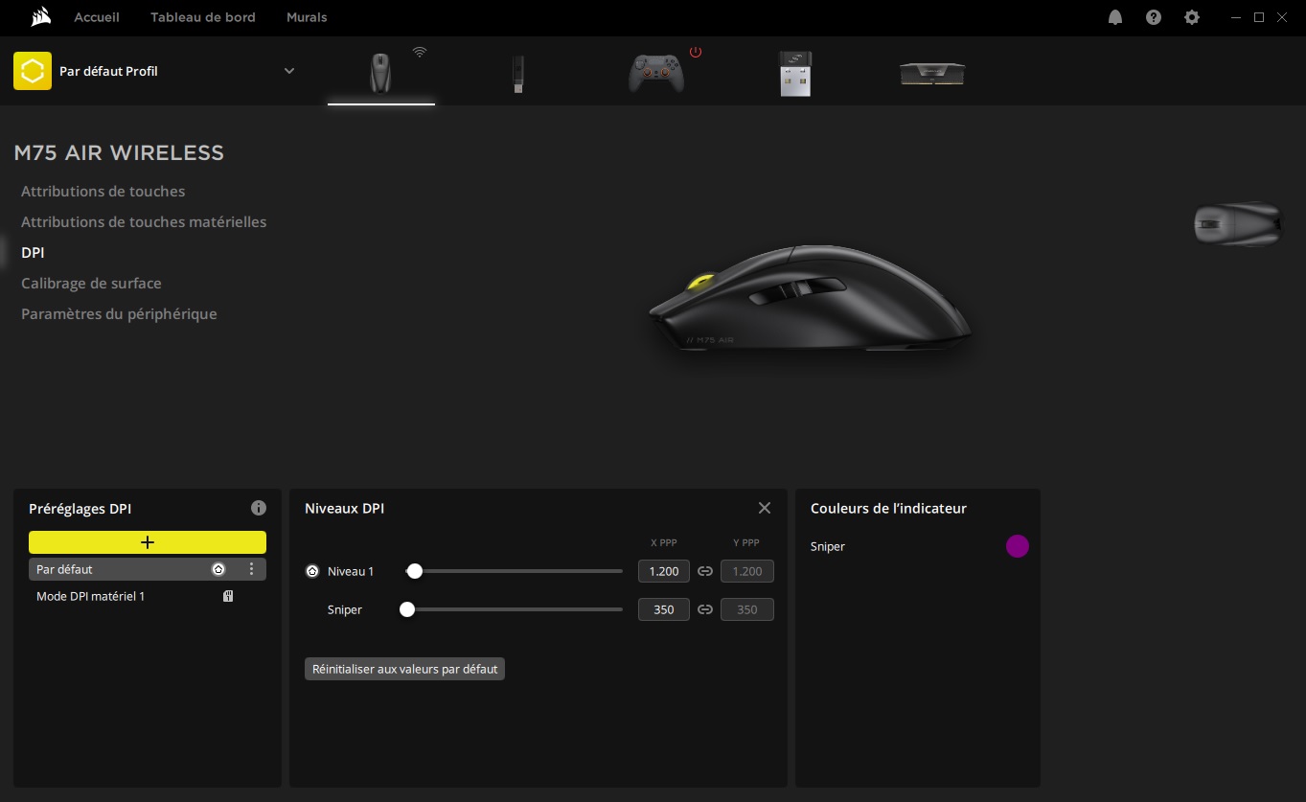Click the purple Sniper indicator color swatch

(1017, 546)
